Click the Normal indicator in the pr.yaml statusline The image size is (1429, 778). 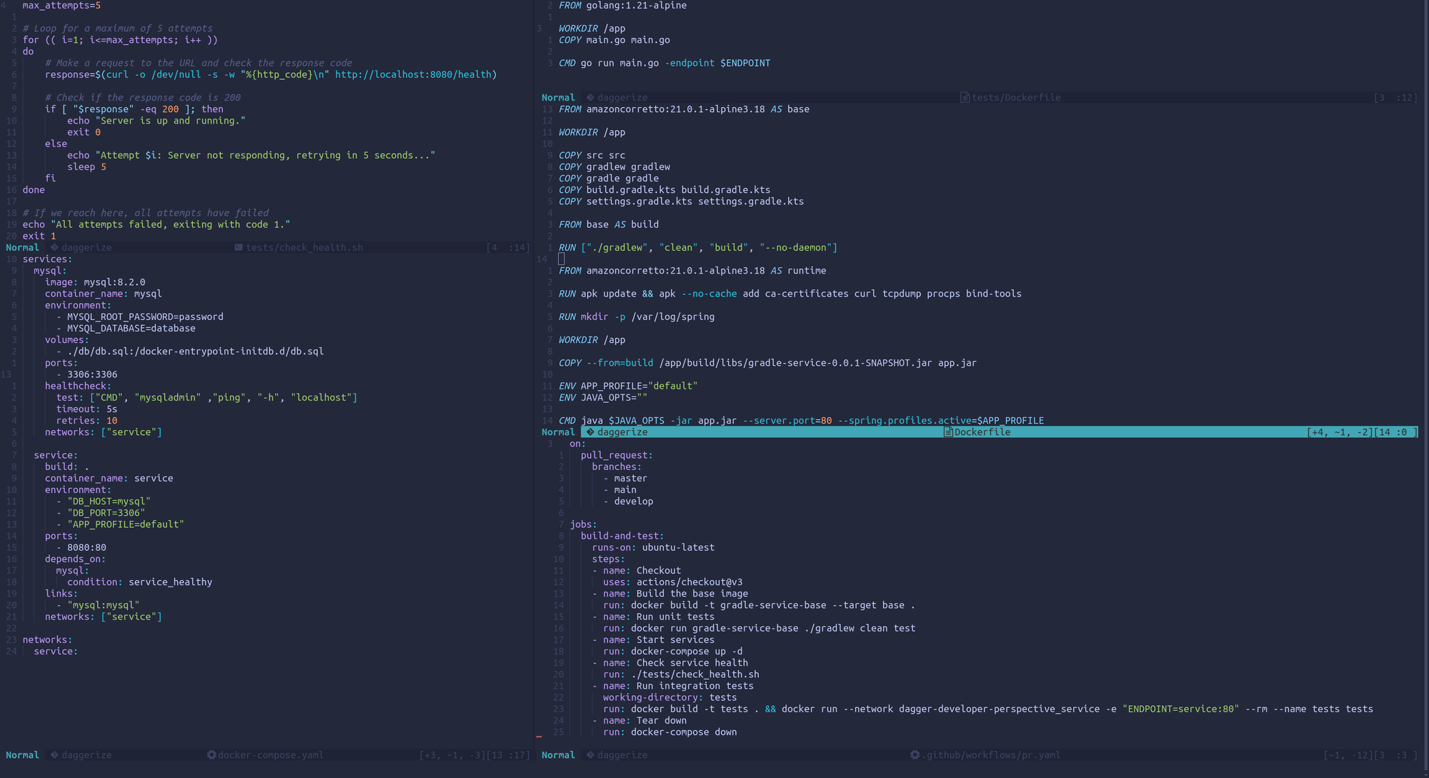(558, 754)
